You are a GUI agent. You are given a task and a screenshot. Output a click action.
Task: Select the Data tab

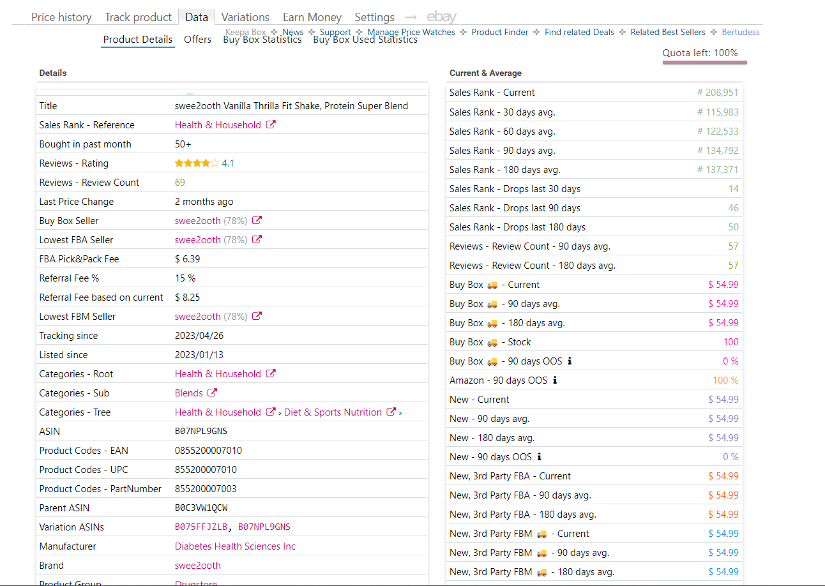[197, 17]
